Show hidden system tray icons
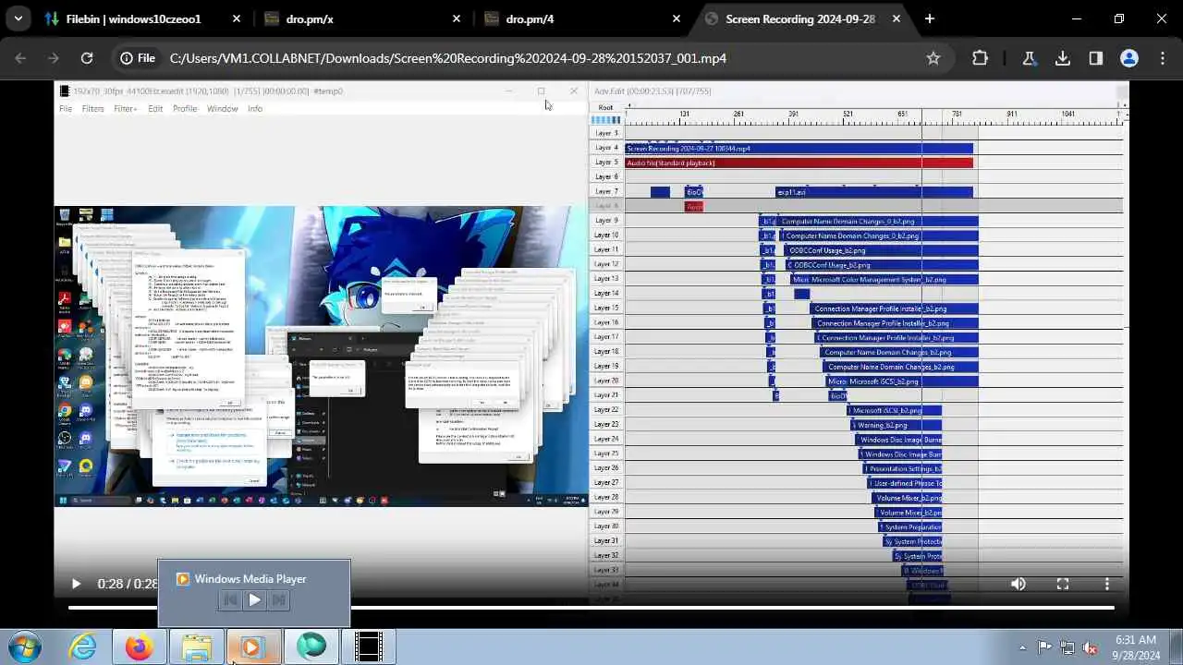 pyautogui.click(x=1022, y=647)
